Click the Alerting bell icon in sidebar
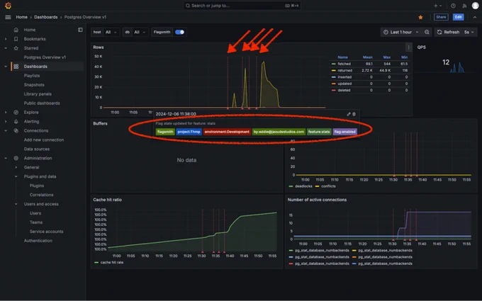 [x=16, y=122]
